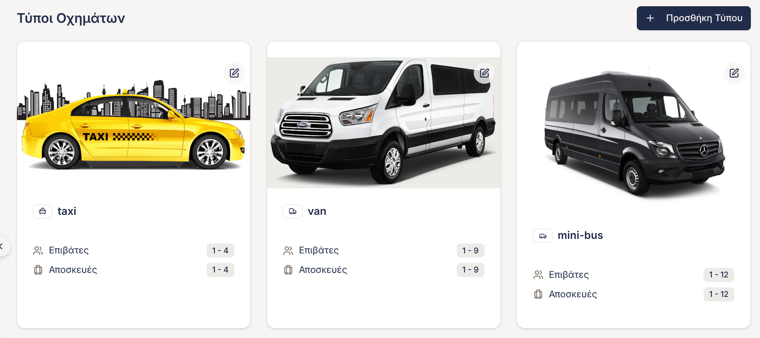Click the passengers icon on the taxi card
Image resolution: width=760 pixels, height=338 pixels.
[x=38, y=250]
